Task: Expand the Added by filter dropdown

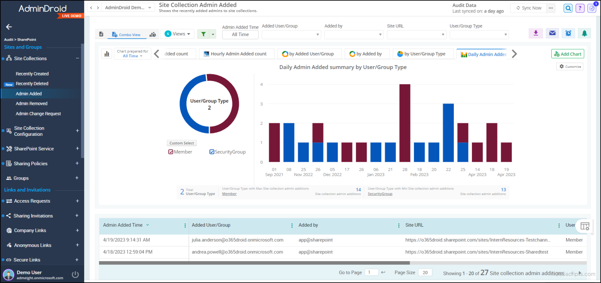Action: point(354,35)
